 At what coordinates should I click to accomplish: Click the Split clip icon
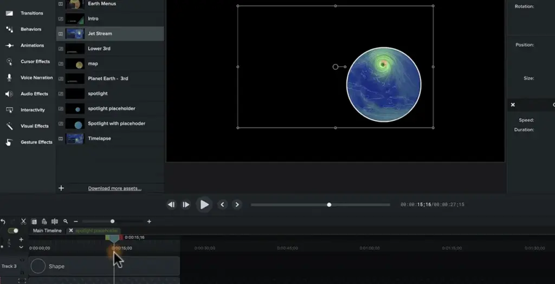point(54,222)
